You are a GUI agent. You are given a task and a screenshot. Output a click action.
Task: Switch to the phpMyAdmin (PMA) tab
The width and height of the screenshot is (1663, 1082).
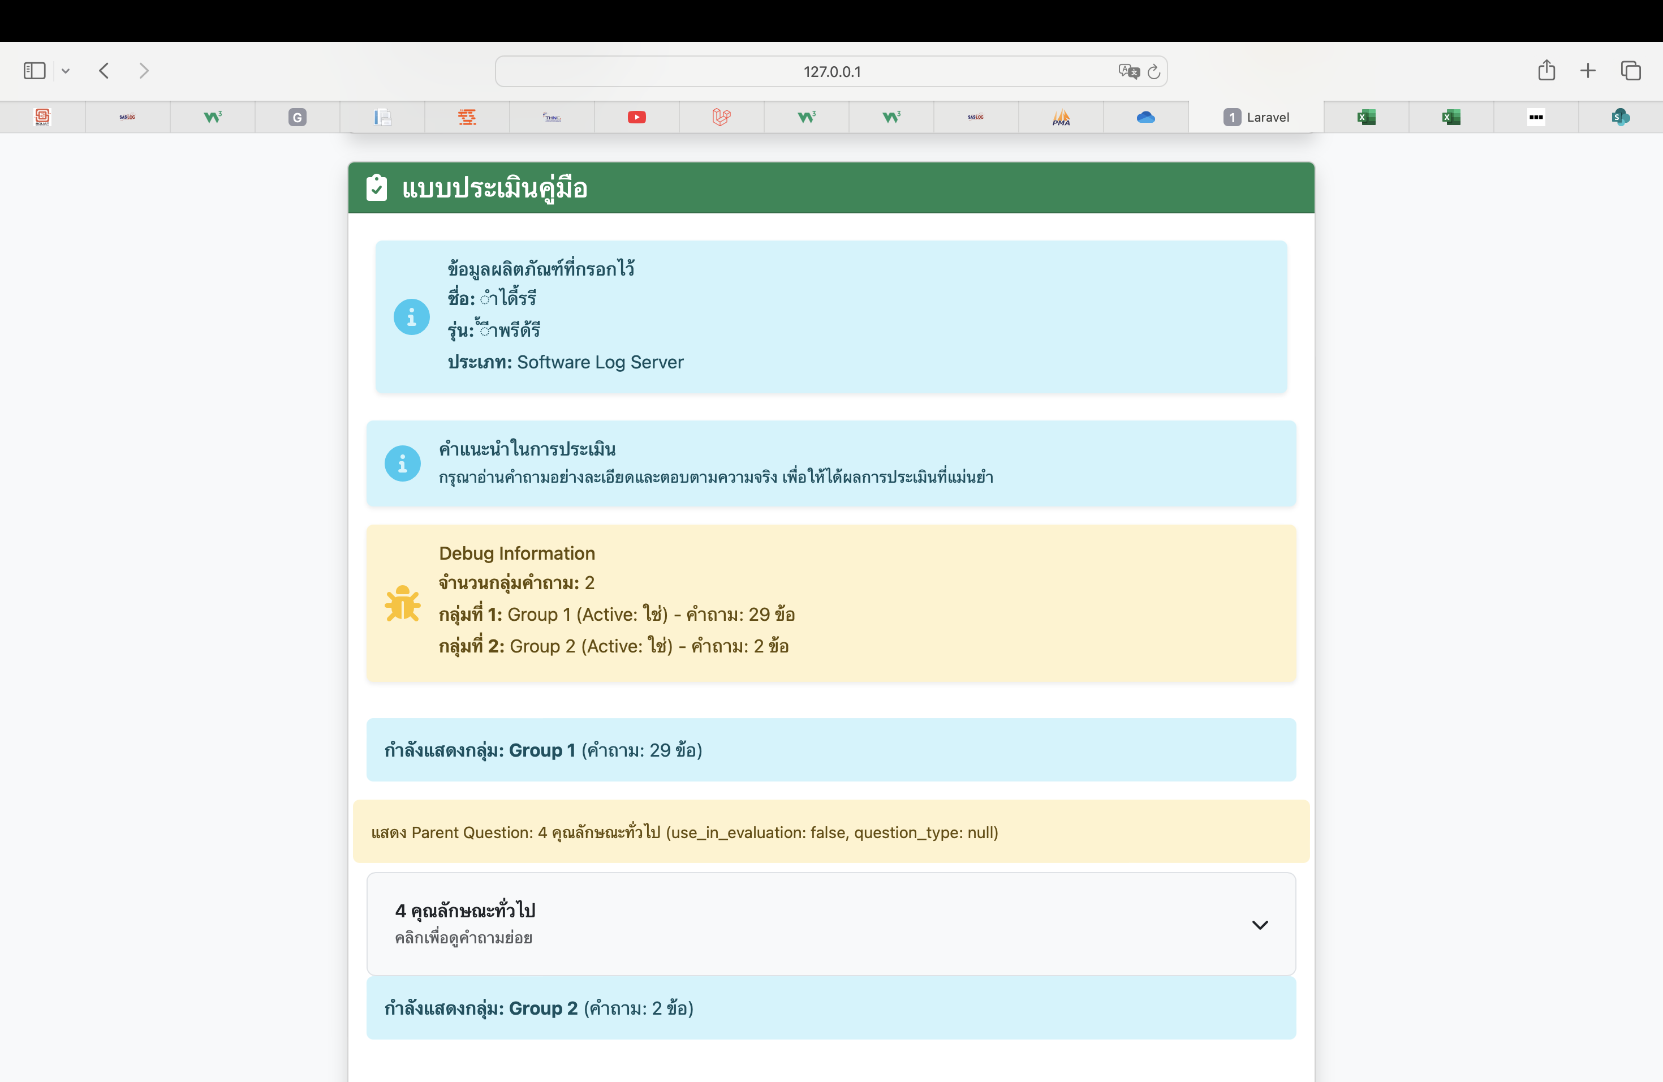coord(1061,117)
